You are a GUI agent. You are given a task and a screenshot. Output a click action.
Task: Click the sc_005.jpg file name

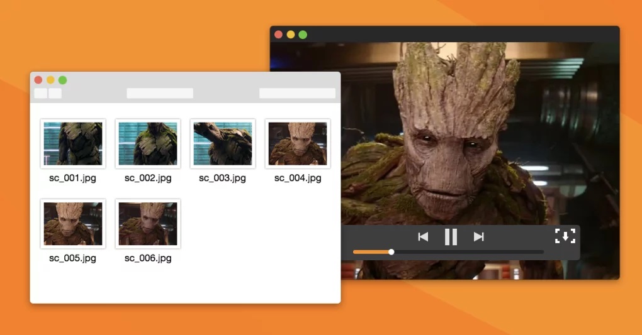click(x=72, y=258)
